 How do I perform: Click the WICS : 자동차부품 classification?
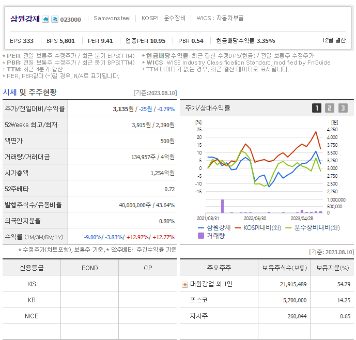pyautogui.click(x=220, y=18)
